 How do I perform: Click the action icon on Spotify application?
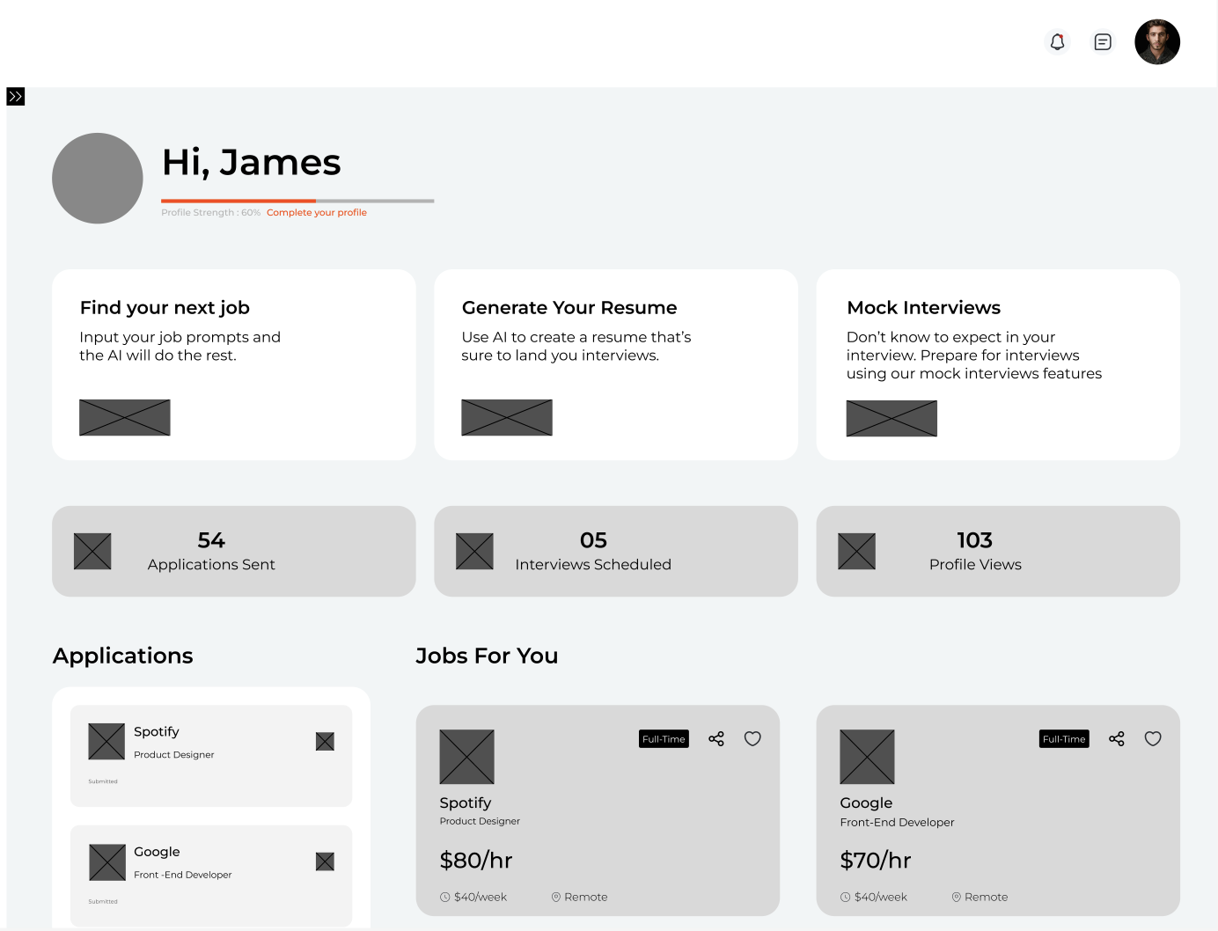click(325, 742)
